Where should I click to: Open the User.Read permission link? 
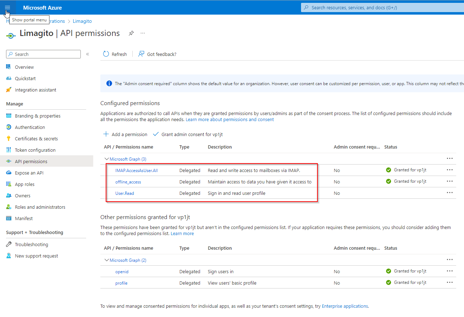pos(125,193)
